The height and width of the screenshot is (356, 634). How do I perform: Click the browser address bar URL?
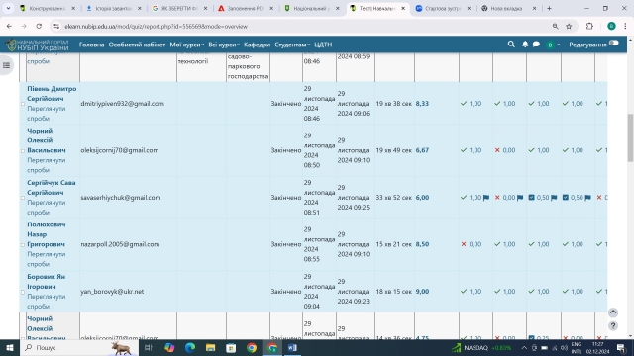pos(156,27)
